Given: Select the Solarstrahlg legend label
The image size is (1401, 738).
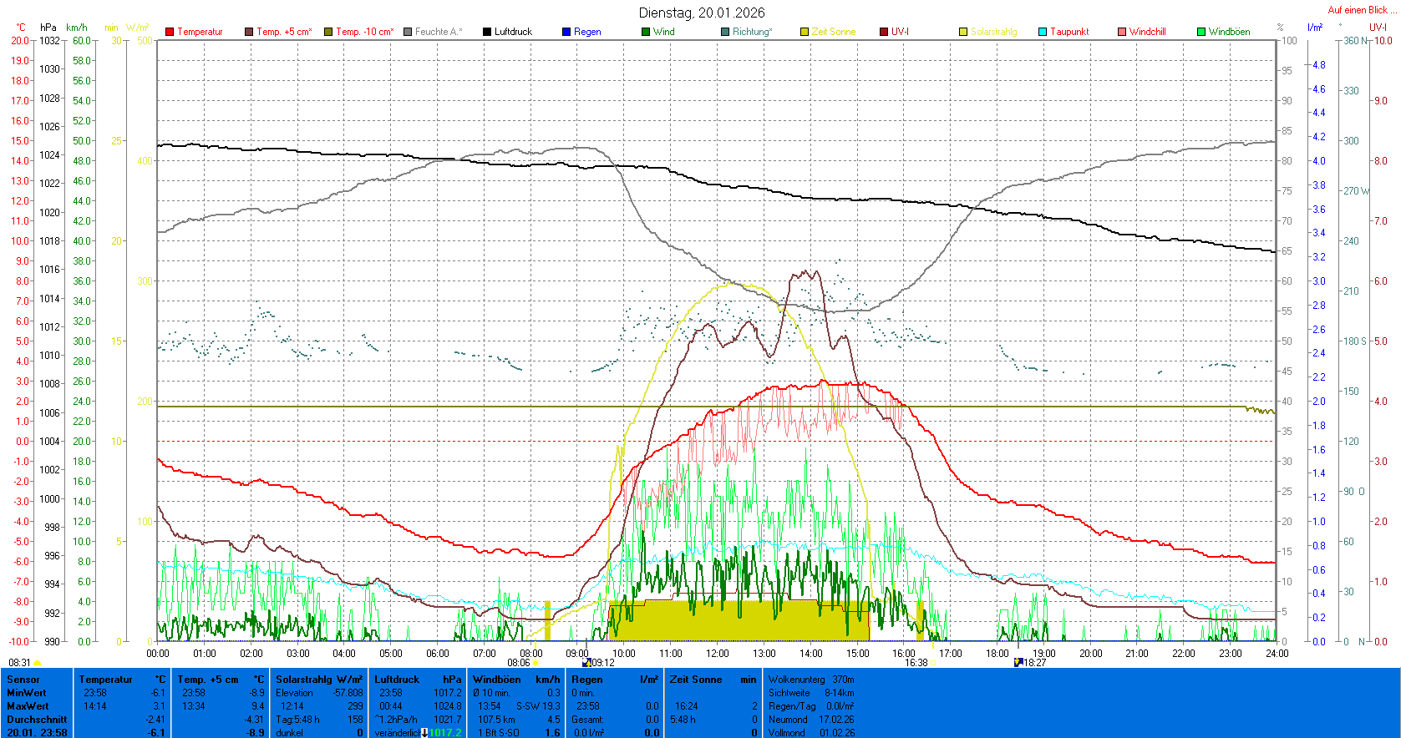Looking at the screenshot, I should click(993, 32).
